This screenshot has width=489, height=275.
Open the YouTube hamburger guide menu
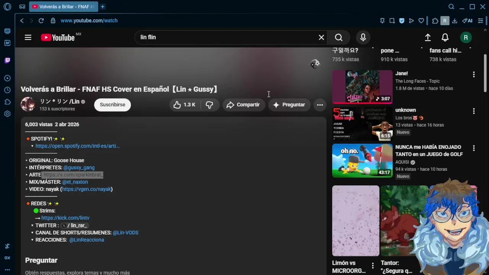pyautogui.click(x=28, y=37)
